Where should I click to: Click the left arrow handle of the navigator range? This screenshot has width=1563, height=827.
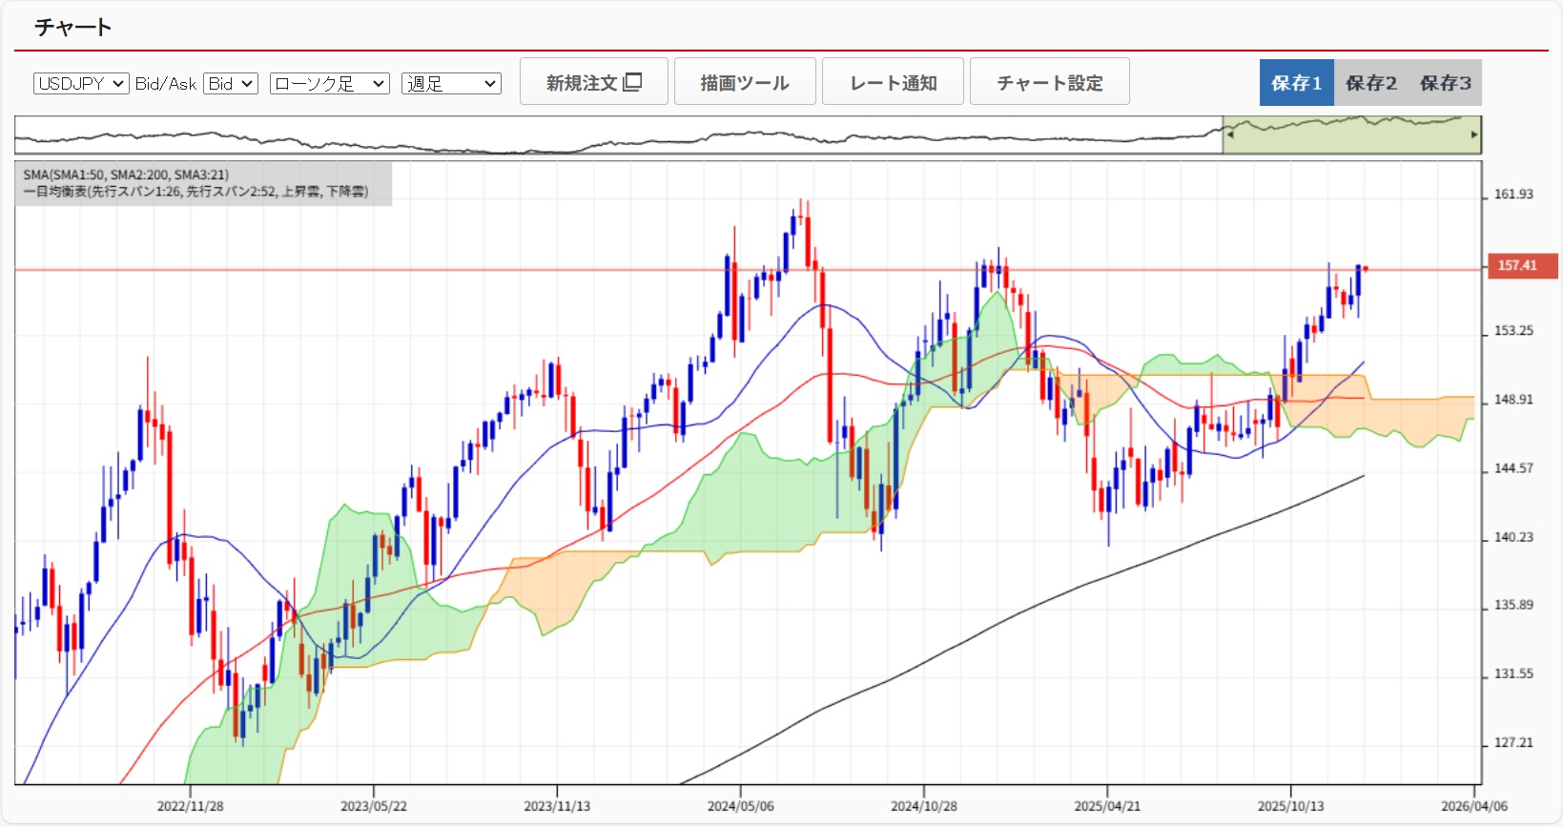click(1230, 134)
